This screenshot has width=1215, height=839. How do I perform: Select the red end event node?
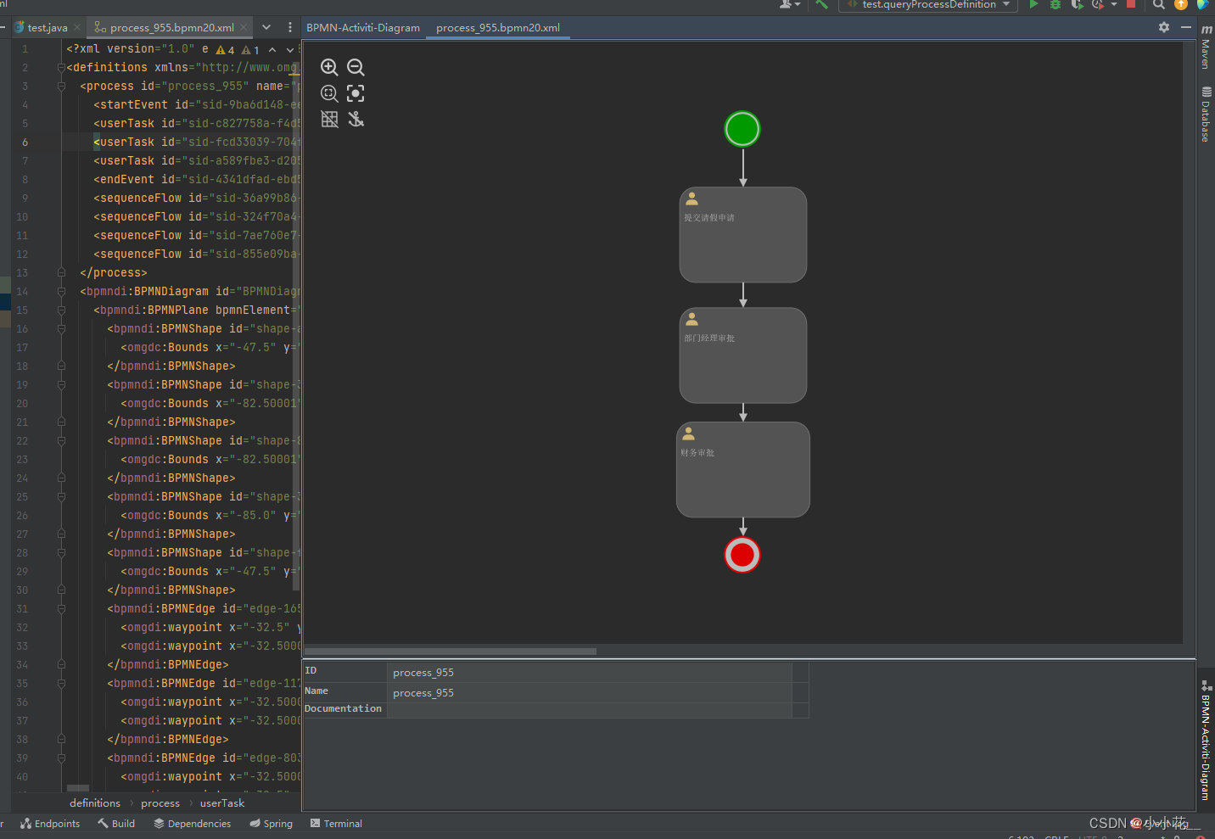click(742, 555)
